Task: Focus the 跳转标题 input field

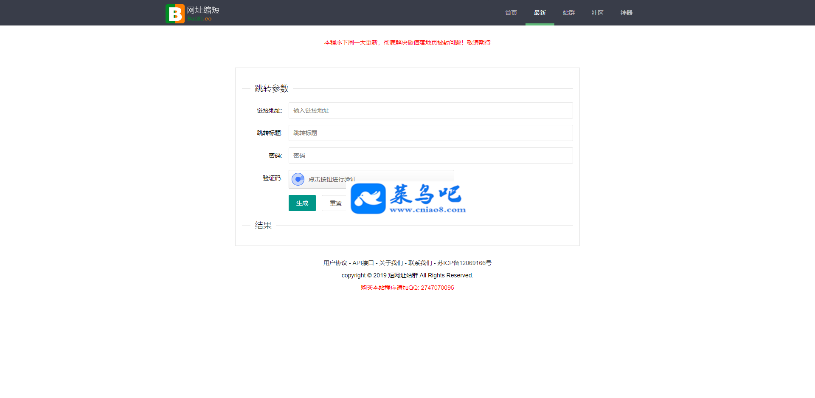Action: [x=431, y=133]
